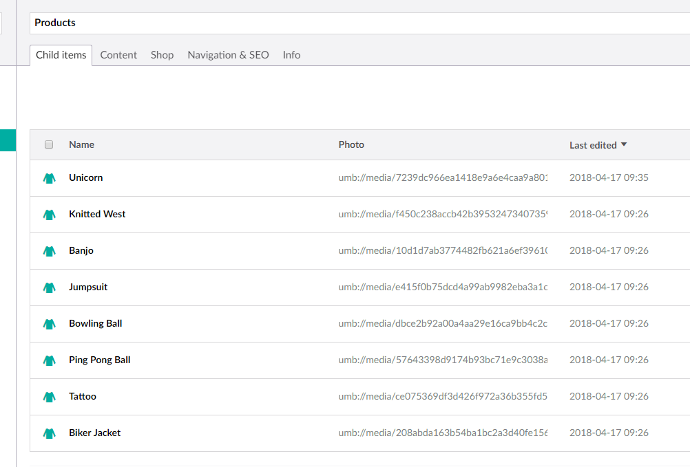Click the shirt icon beside Knitted West
The width and height of the screenshot is (690, 467).
click(49, 214)
